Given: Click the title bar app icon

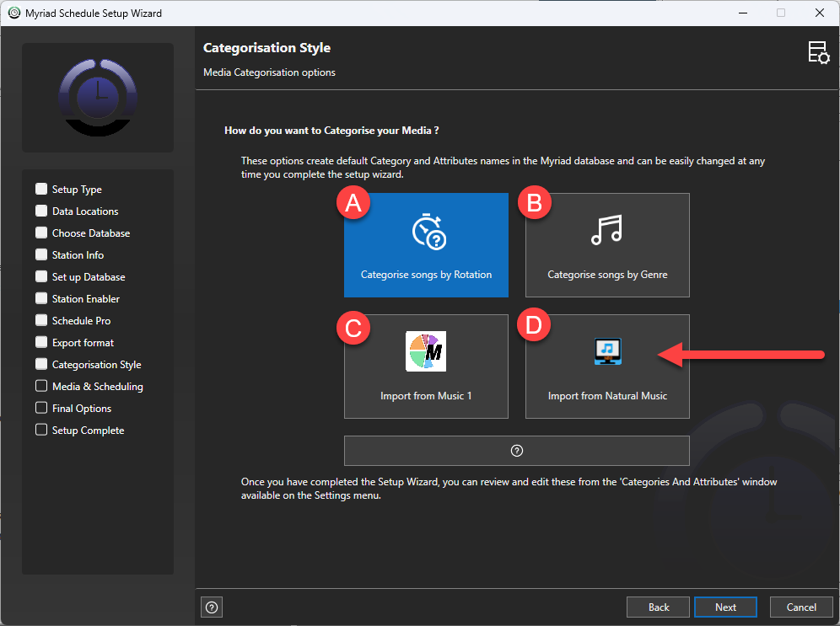Looking at the screenshot, I should click(14, 13).
